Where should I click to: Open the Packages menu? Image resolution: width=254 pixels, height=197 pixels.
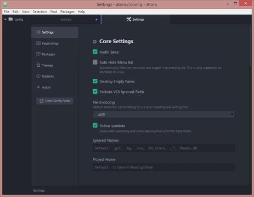pyautogui.click(x=67, y=11)
